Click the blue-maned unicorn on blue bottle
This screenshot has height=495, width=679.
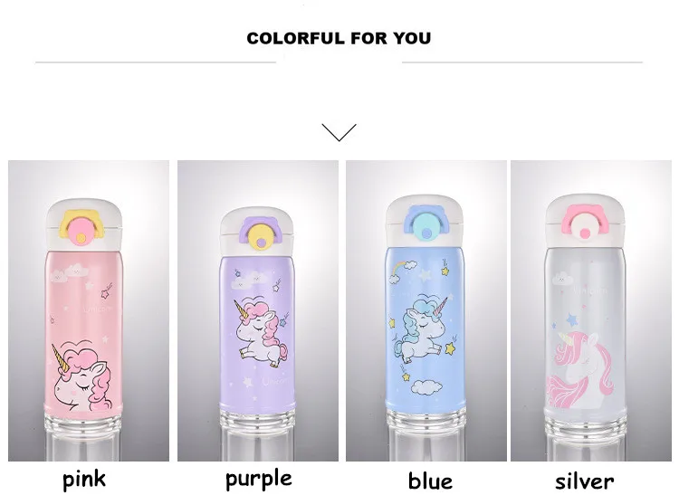(420, 328)
